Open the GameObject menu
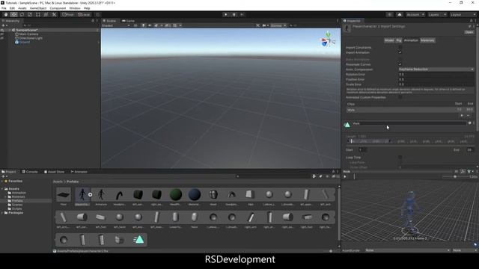Screen dimensions: 479x269 (38, 8)
